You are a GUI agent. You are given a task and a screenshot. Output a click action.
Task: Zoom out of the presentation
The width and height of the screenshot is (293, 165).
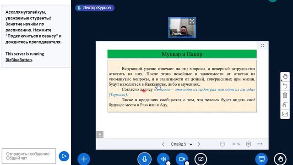222,144
